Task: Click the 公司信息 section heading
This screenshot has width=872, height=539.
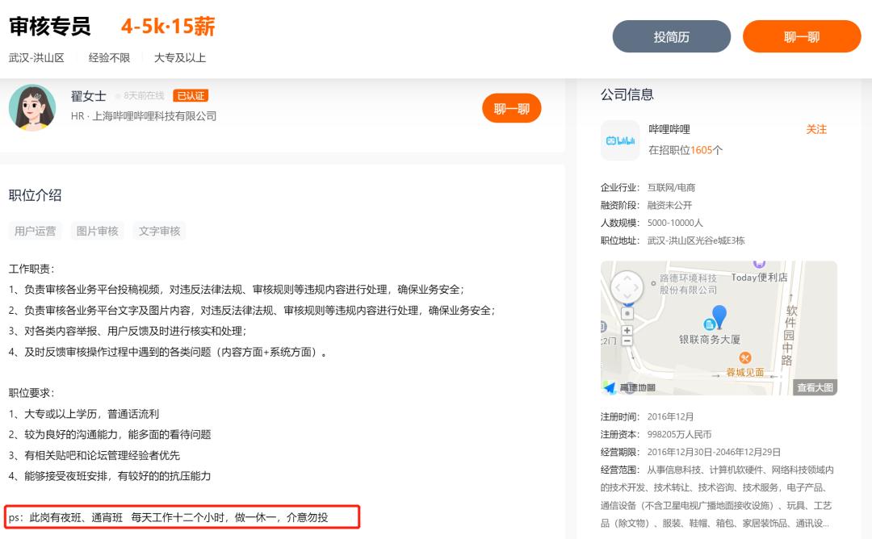Action: point(627,94)
